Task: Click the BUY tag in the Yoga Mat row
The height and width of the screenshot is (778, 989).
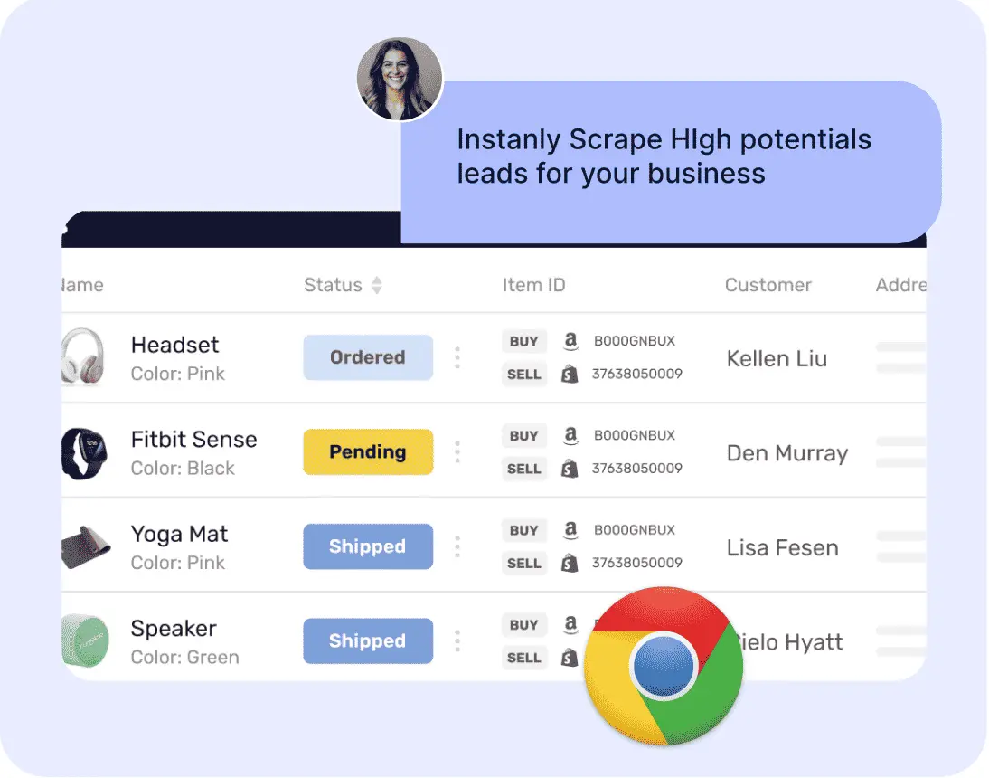Action: click(524, 531)
